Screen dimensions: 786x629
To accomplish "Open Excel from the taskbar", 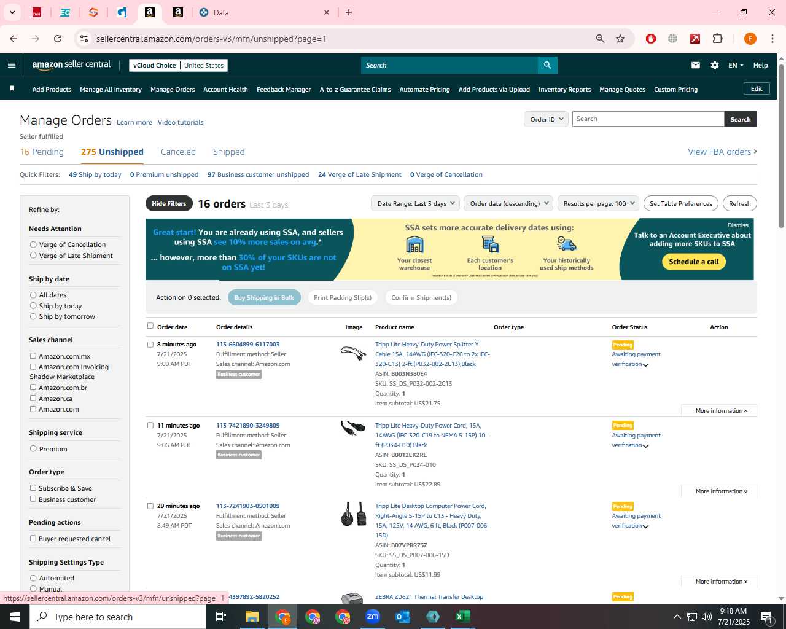I will click(463, 617).
